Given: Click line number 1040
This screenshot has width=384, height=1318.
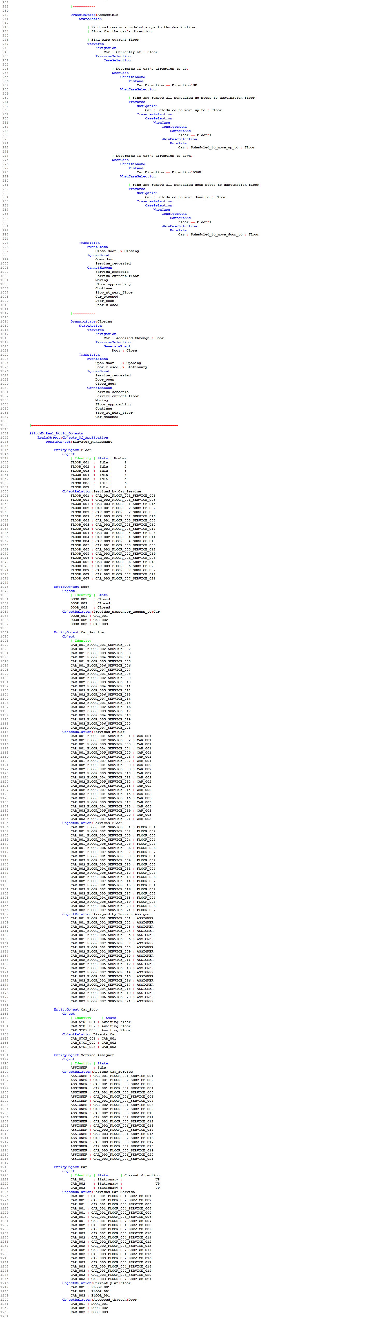Looking at the screenshot, I should (x=5, y=429).
